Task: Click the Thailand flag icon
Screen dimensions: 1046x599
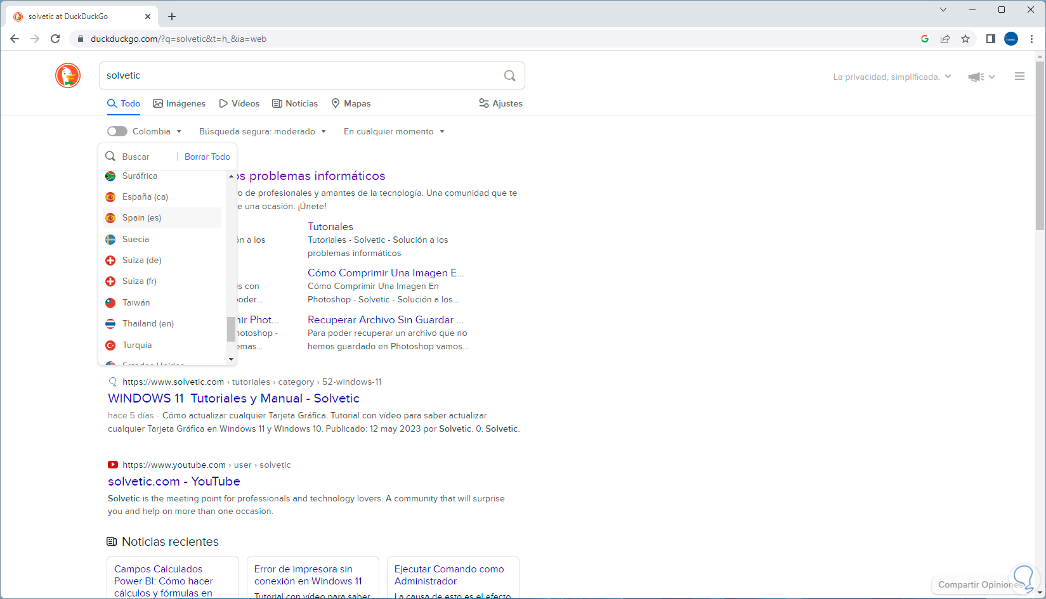Action: 110,324
